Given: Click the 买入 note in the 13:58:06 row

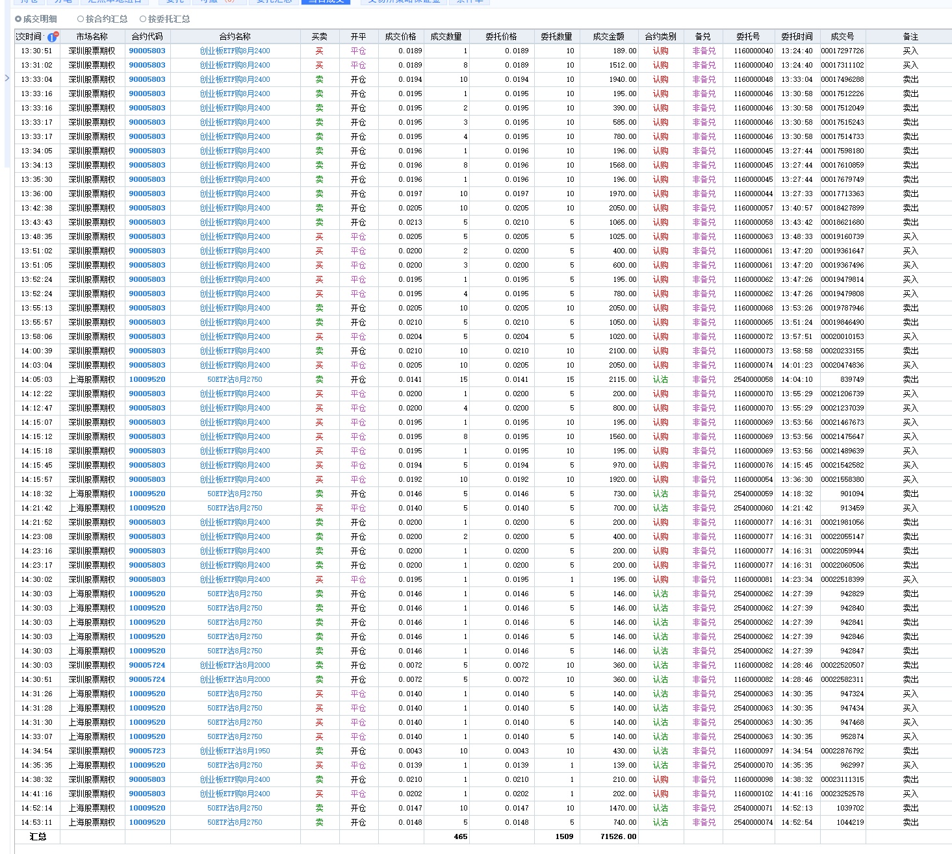Looking at the screenshot, I should 910,336.
